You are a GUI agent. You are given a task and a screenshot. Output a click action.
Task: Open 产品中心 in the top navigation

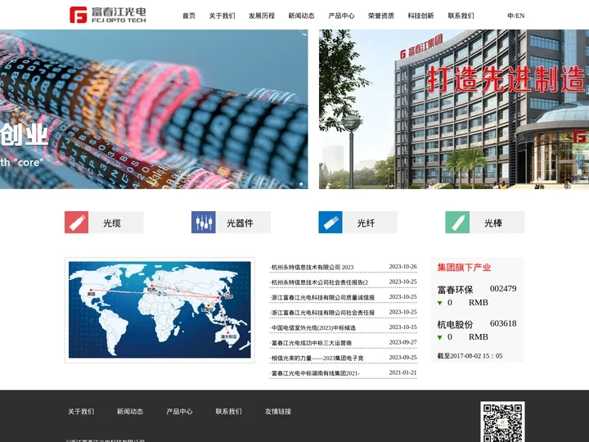pos(341,16)
